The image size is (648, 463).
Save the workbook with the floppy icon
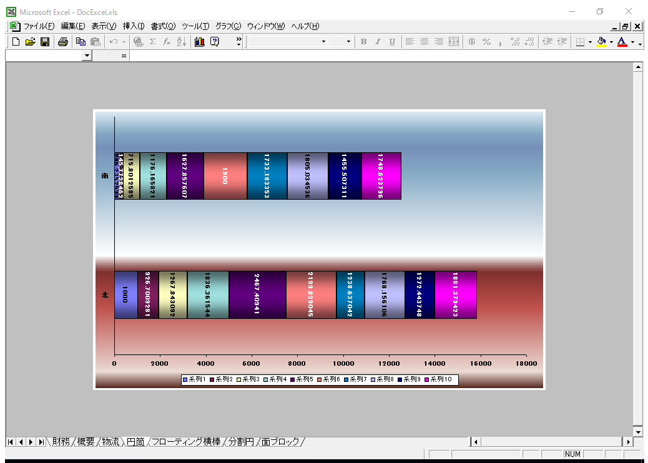tap(45, 42)
